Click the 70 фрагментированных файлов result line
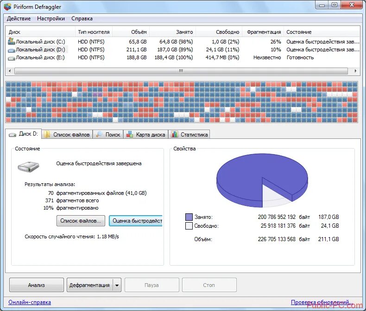The width and height of the screenshot is (366, 311). coord(97,193)
